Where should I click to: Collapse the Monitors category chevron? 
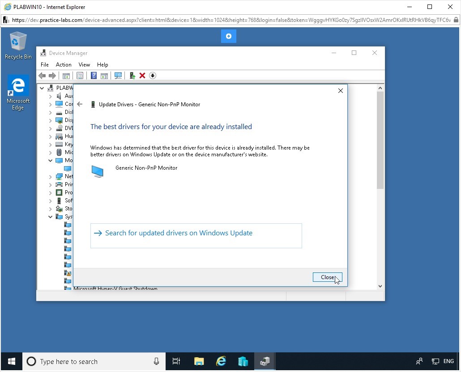coord(50,160)
